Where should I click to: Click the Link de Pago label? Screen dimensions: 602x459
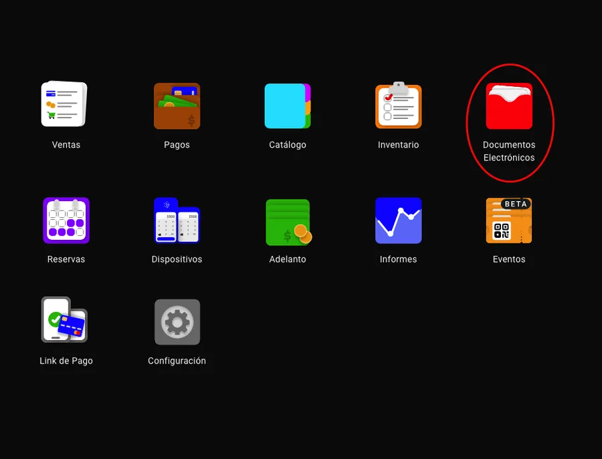66,361
